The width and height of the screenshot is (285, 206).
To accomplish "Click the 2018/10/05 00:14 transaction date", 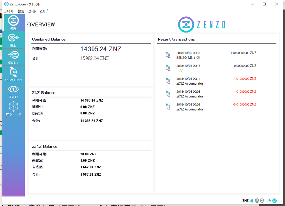I will pos(188,79).
